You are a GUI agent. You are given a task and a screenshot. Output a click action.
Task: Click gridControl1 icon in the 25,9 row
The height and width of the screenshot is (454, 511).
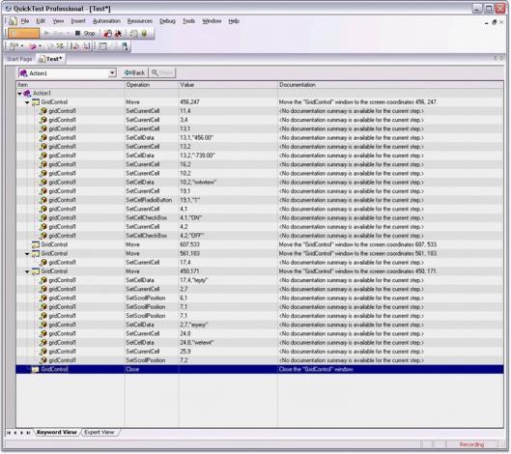pyautogui.click(x=43, y=352)
